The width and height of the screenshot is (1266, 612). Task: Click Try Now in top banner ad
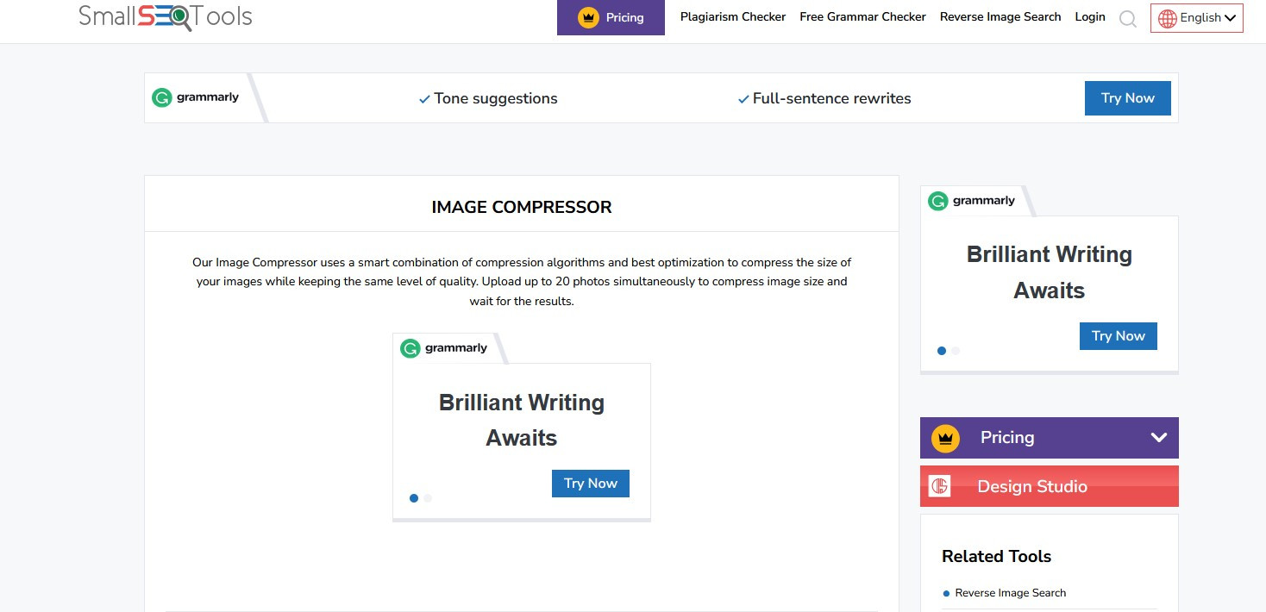pyautogui.click(x=1127, y=98)
